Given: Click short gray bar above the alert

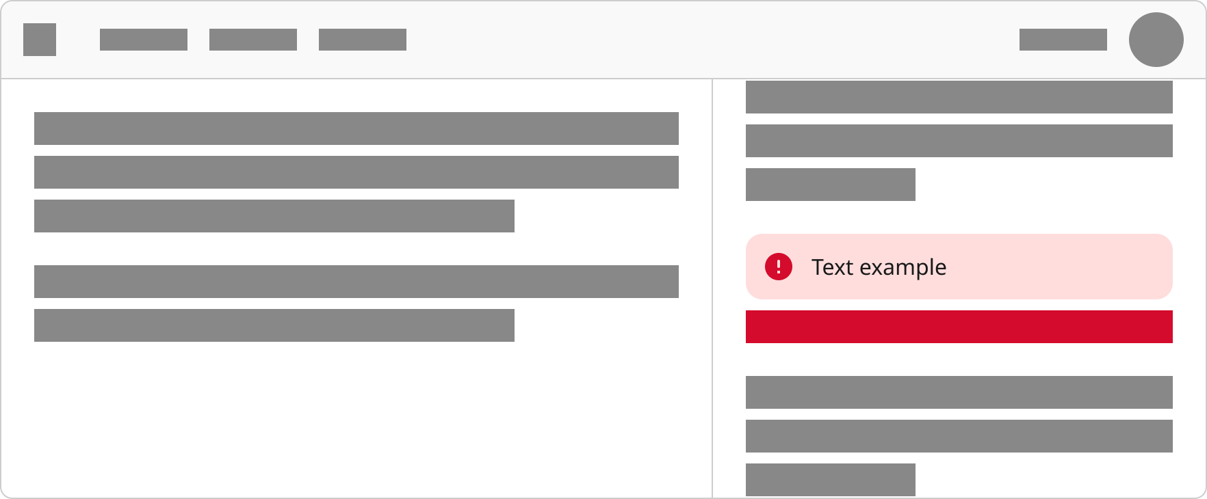Looking at the screenshot, I should coord(831,185).
